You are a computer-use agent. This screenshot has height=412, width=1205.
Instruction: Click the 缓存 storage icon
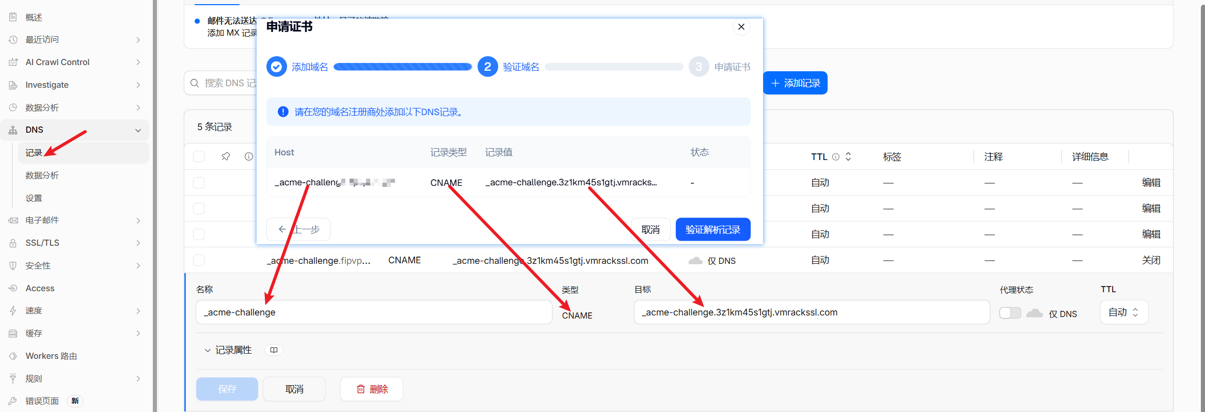[x=13, y=334]
